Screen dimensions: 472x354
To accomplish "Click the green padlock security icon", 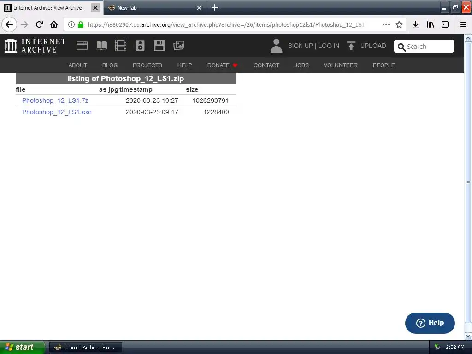I will coord(81,24).
